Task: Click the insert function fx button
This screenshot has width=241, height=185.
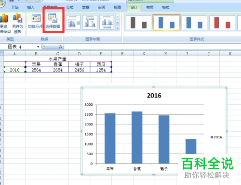Action: click(x=60, y=47)
